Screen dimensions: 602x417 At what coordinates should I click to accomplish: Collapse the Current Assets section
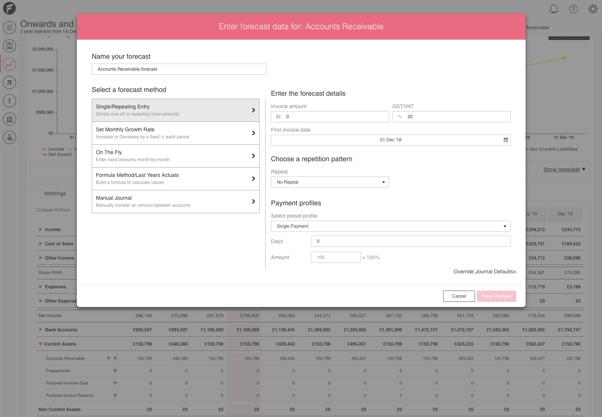tap(40, 344)
